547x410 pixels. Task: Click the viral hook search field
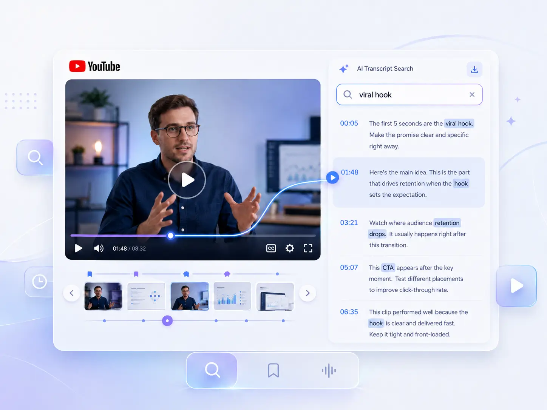coord(409,94)
